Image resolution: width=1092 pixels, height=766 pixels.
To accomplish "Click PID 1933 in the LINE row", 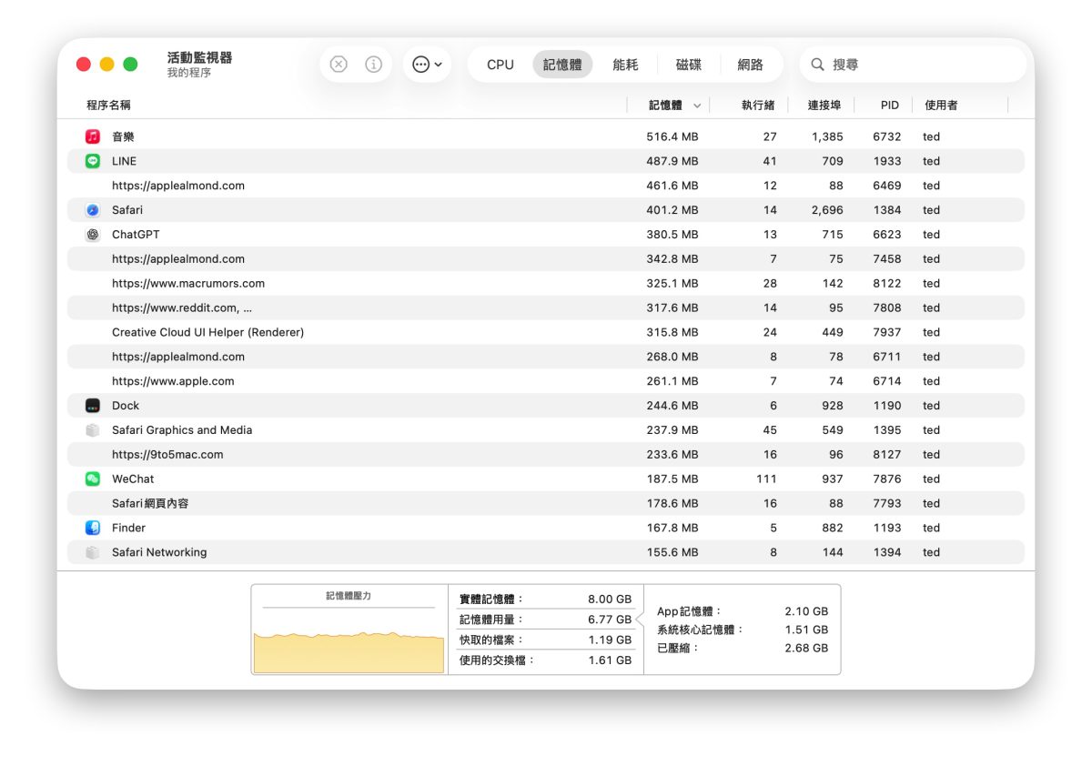I will 887,161.
